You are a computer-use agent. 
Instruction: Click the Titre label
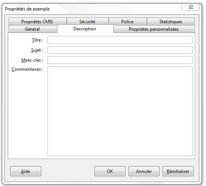click(x=37, y=40)
